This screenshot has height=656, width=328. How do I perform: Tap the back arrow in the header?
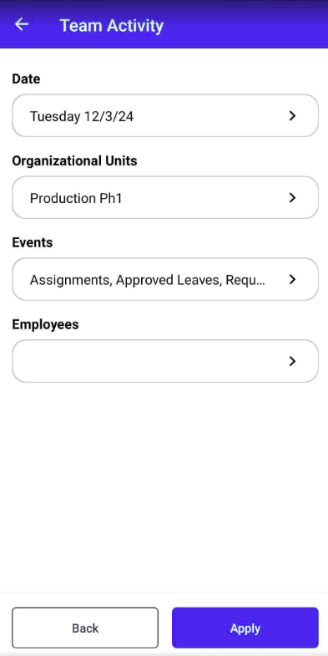pos(22,24)
